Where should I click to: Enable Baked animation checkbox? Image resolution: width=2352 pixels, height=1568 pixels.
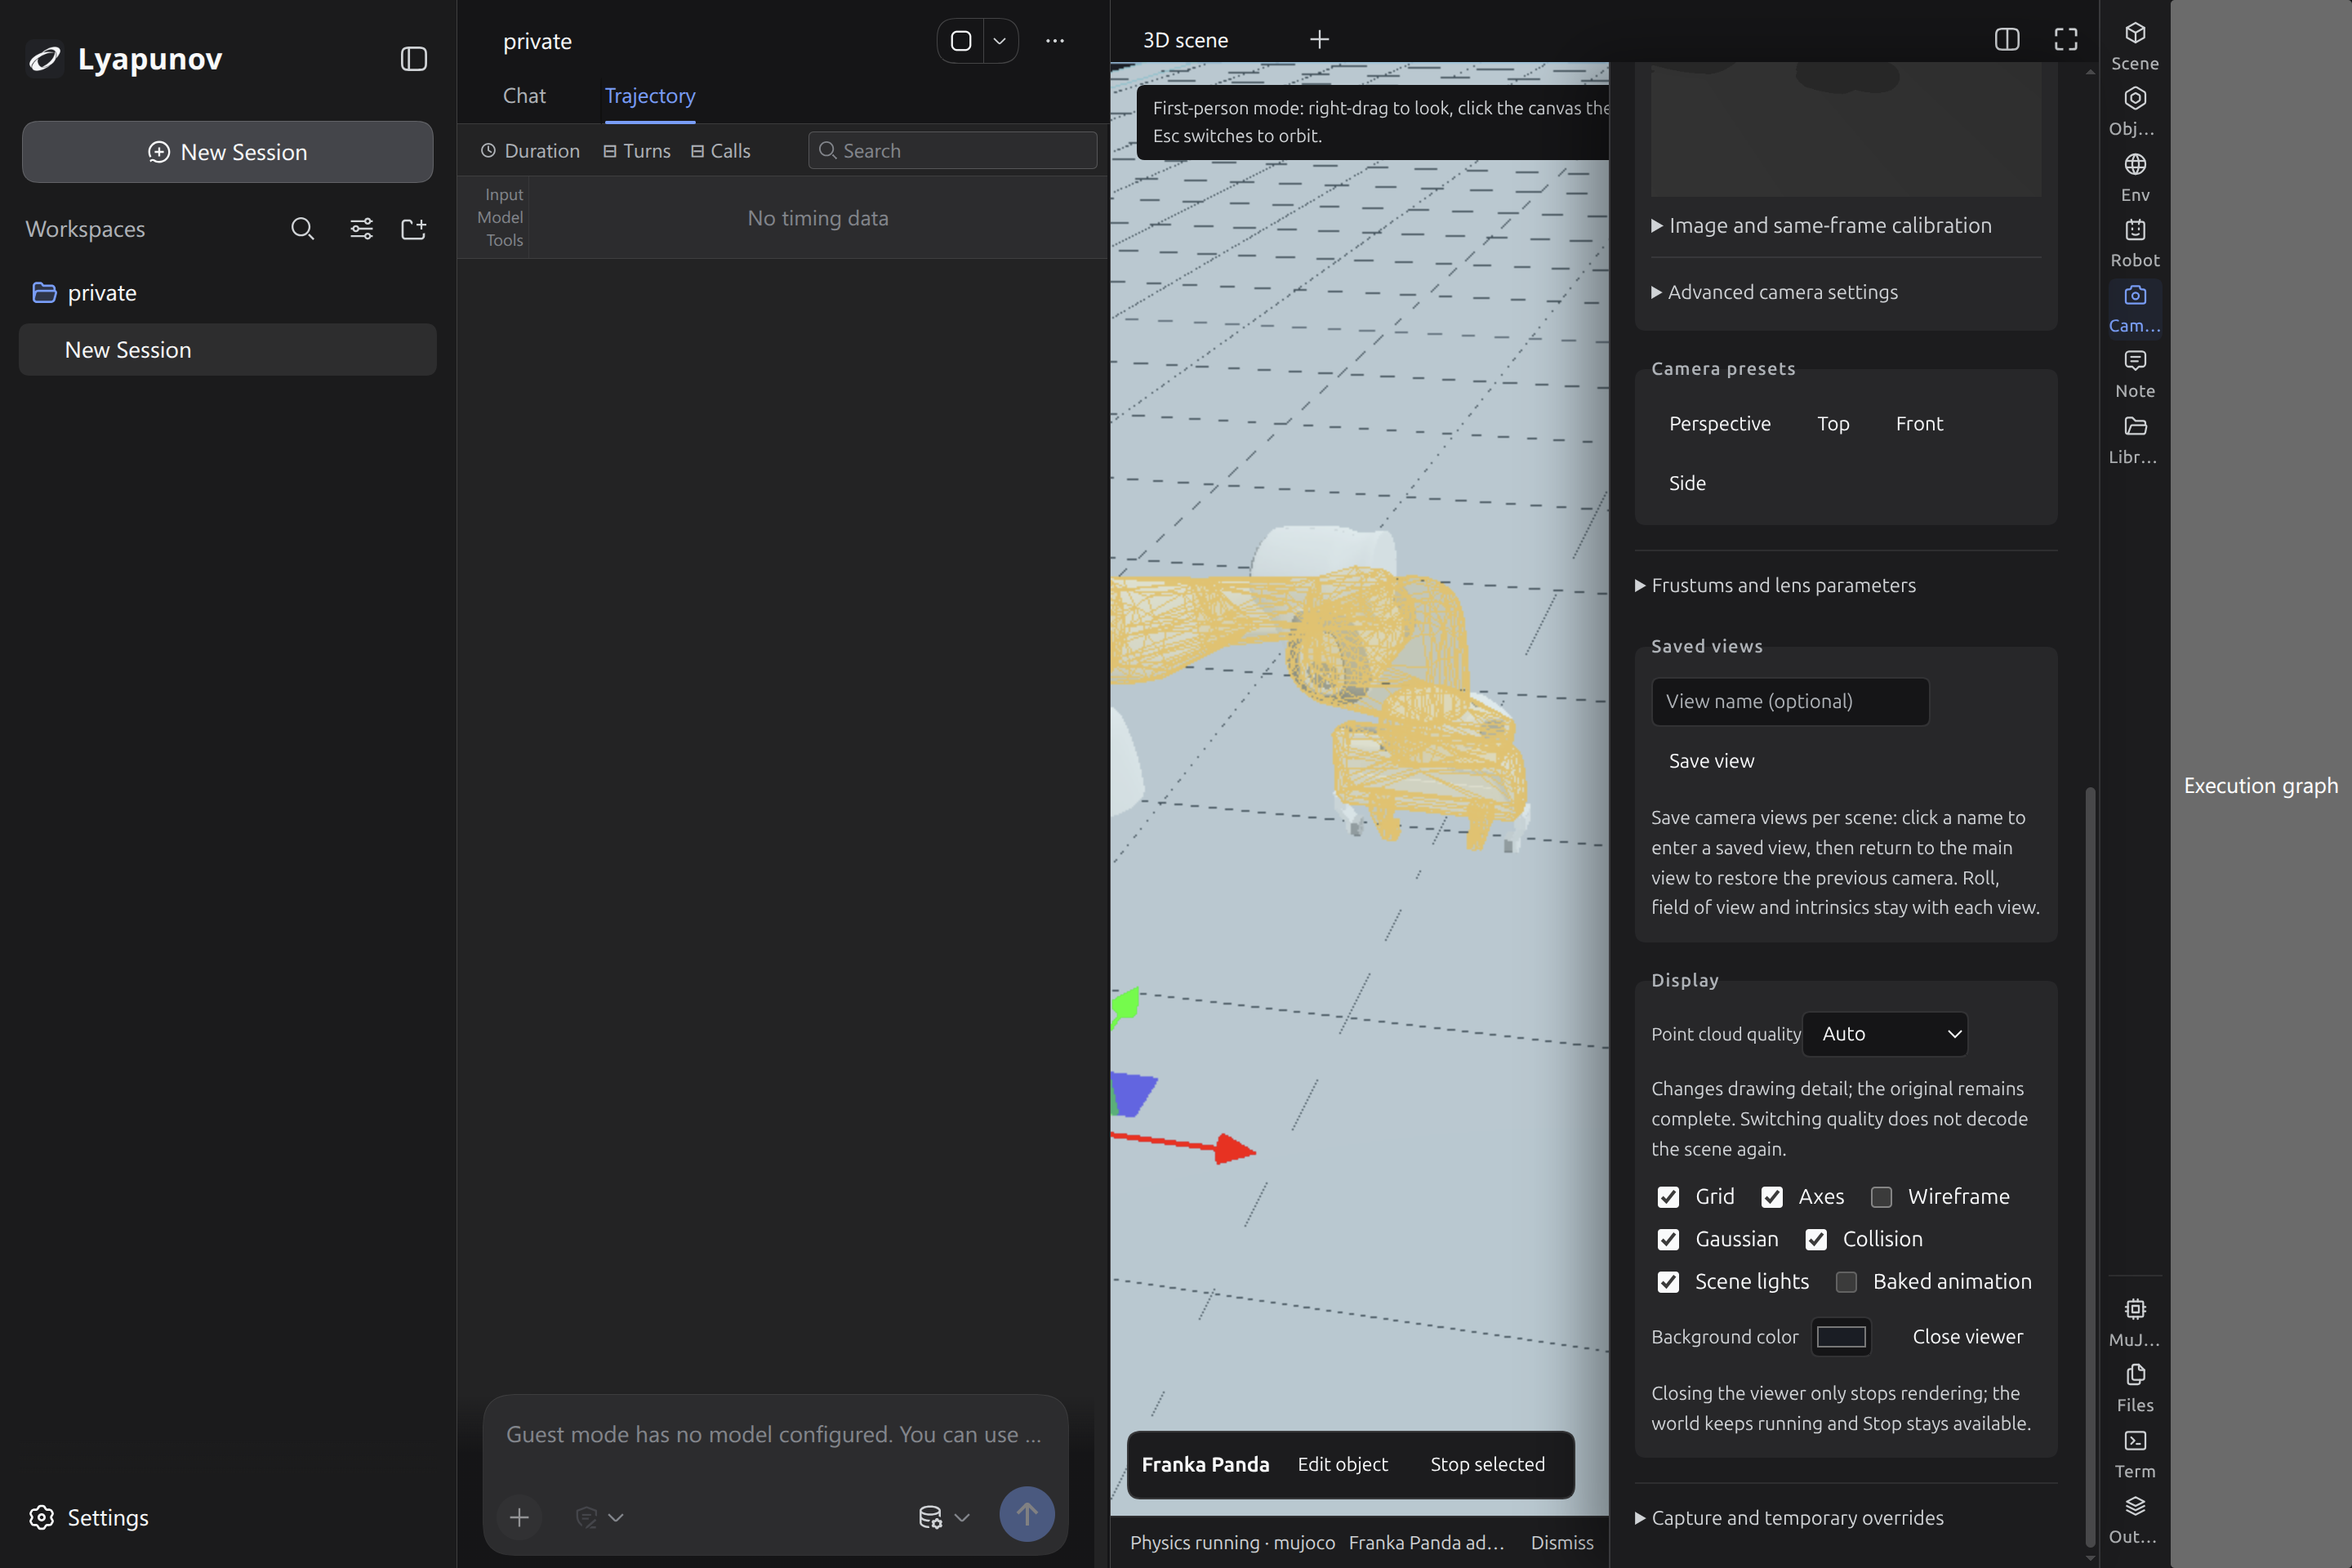[x=1846, y=1282]
